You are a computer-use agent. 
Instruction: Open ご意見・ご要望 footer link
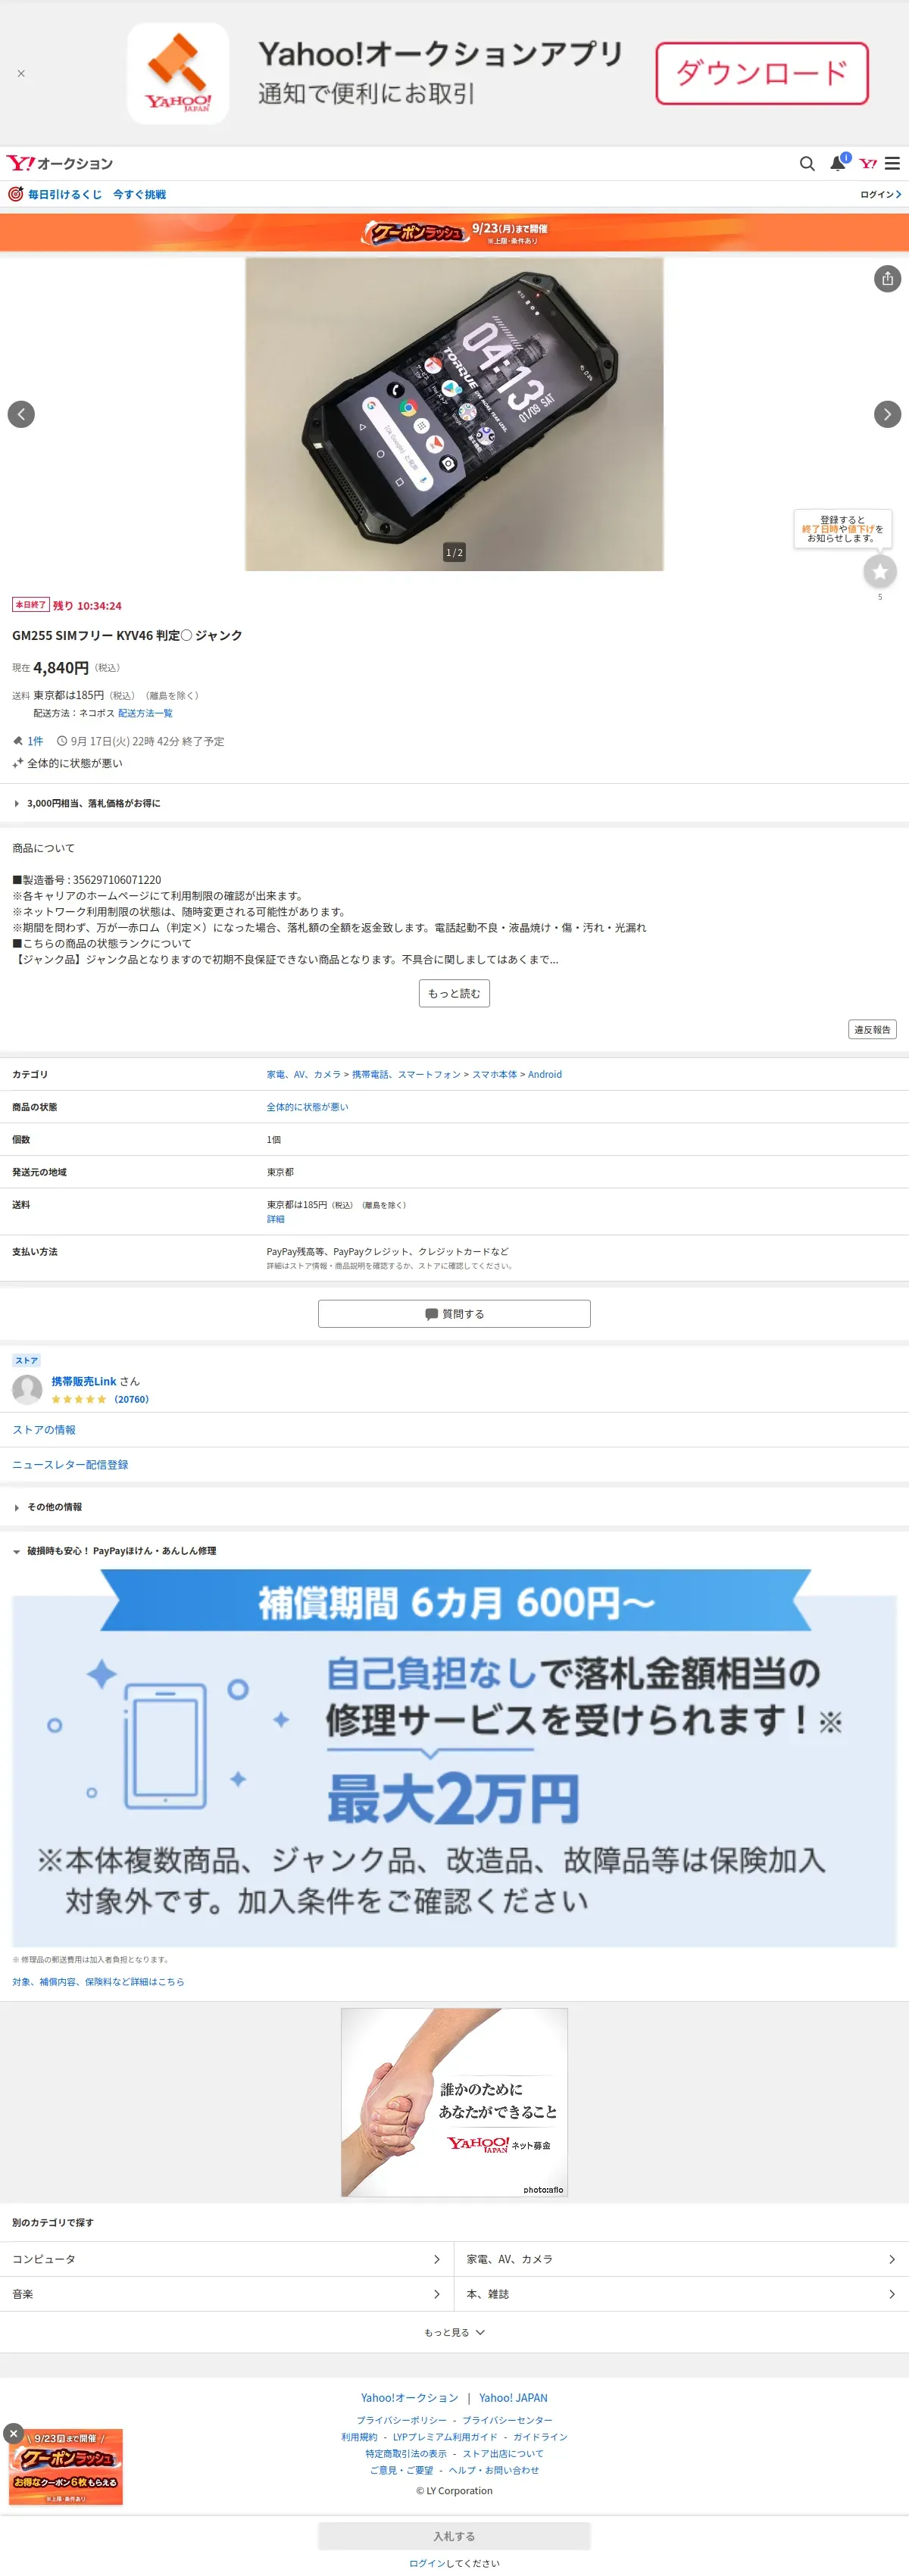pyautogui.click(x=401, y=2470)
